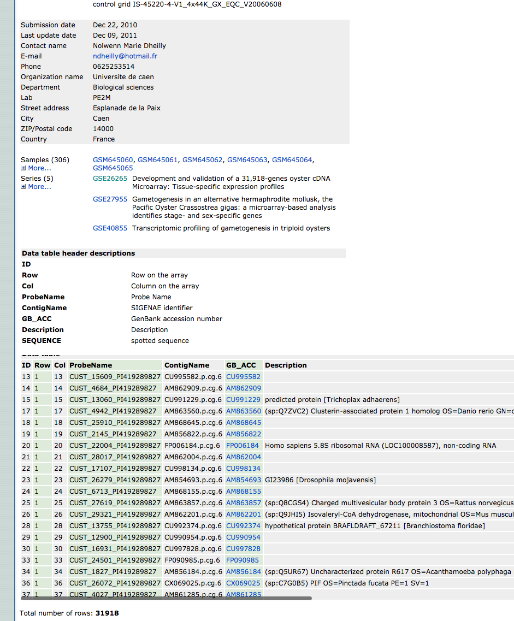Select contact name Nolwenn Marie Dheilly

tap(129, 46)
